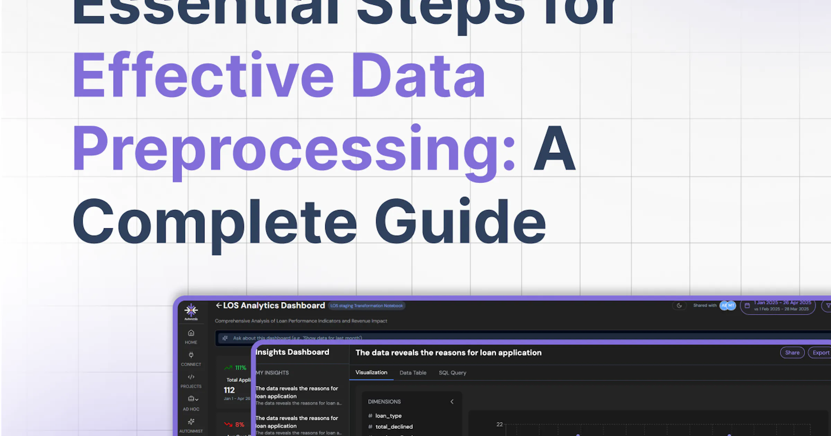Expand the Ad Hoc chevron in sidebar
The image size is (831, 436).
[197, 399]
